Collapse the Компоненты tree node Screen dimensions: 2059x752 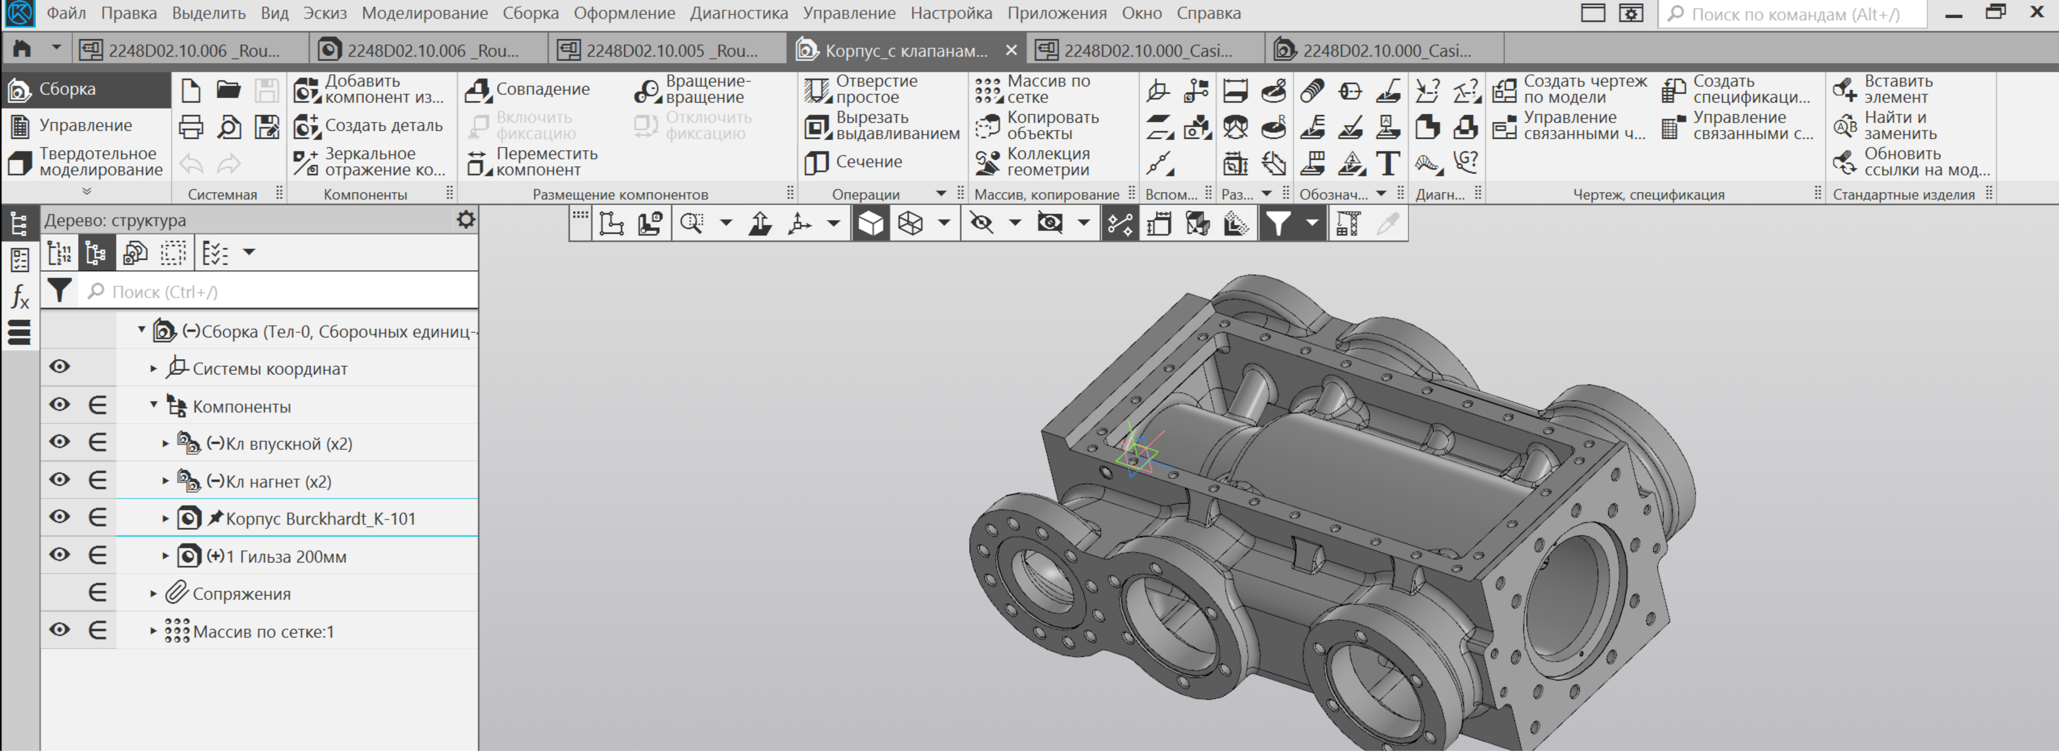[153, 405]
